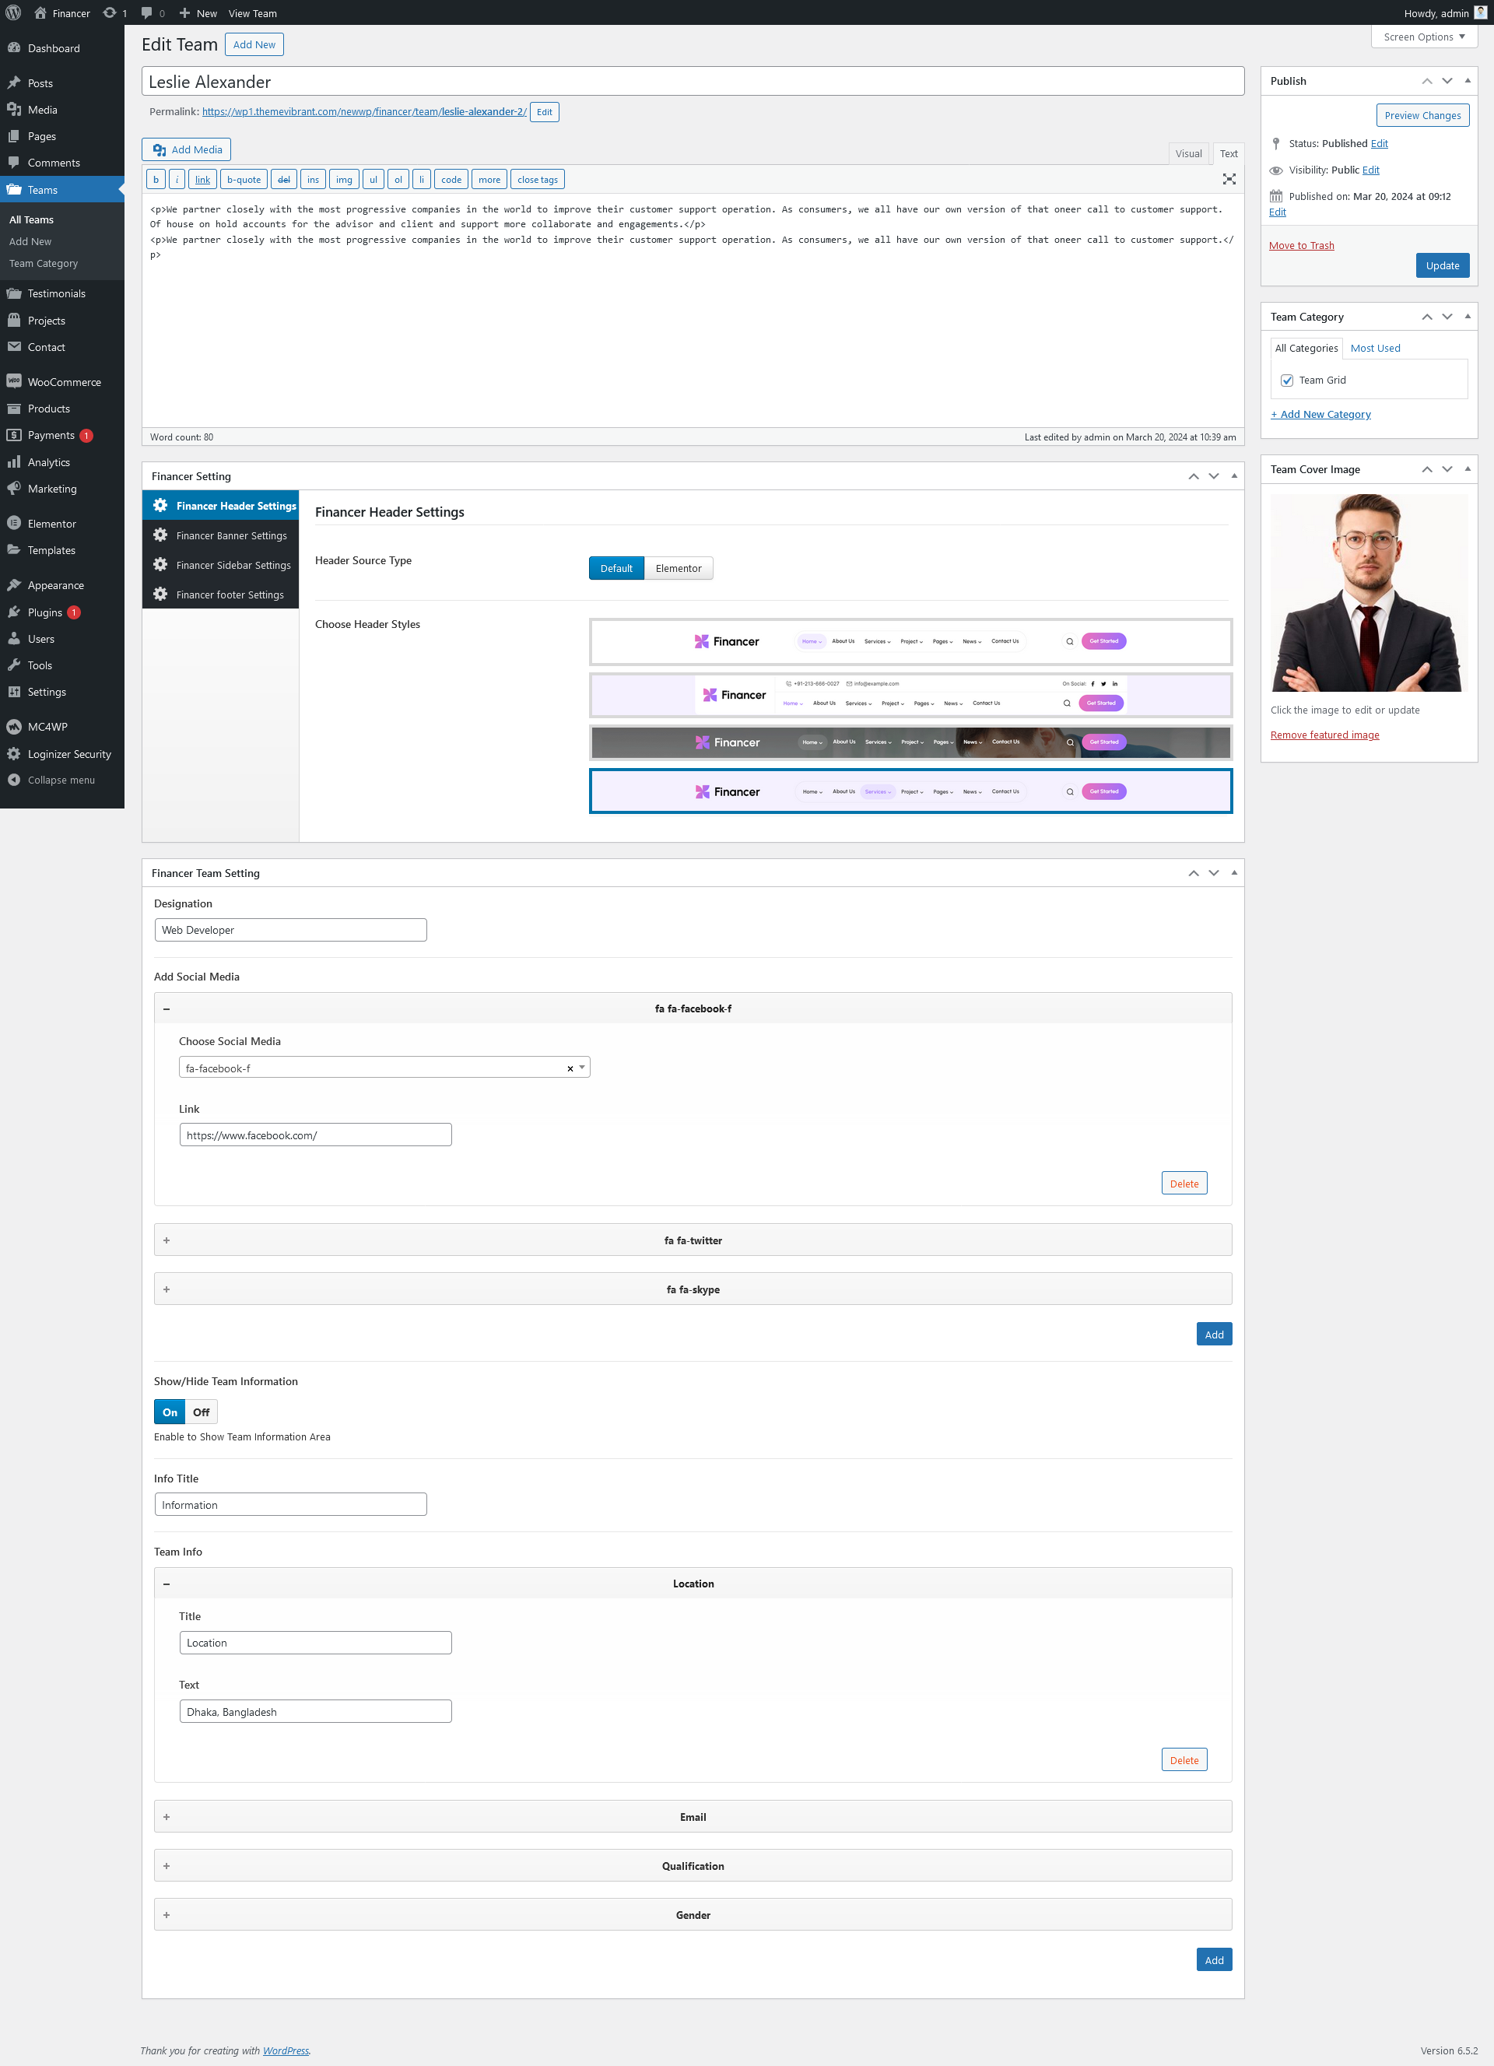Viewport: 1494px width, 2066px height.
Task: Open the Most Used categories tab
Action: 1375,348
